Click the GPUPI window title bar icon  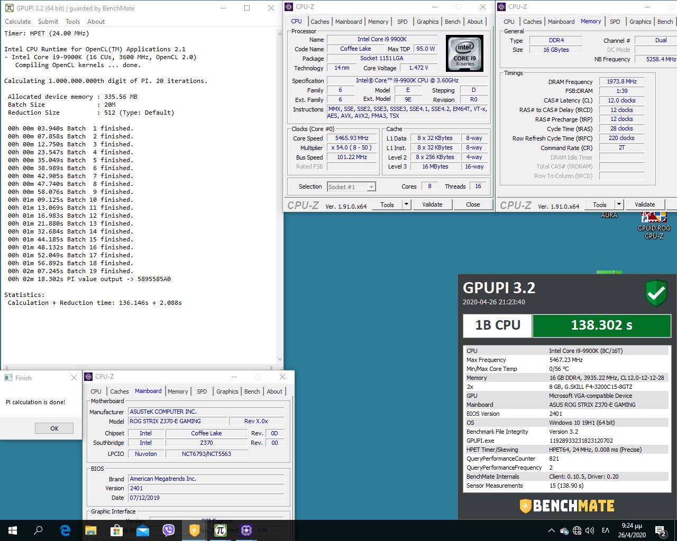(9, 8)
